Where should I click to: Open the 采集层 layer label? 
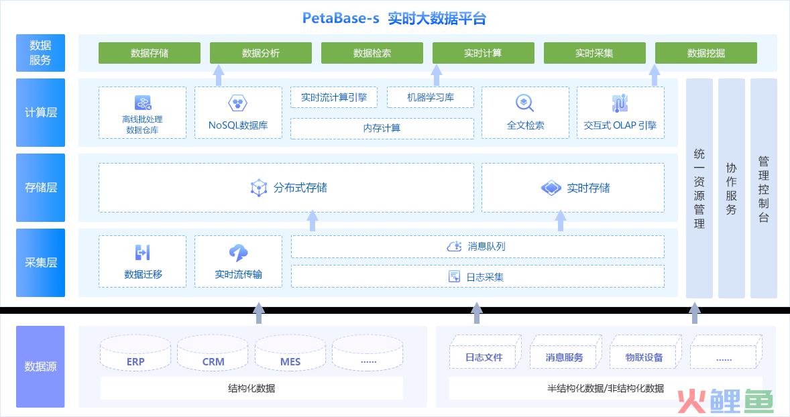[x=40, y=262]
